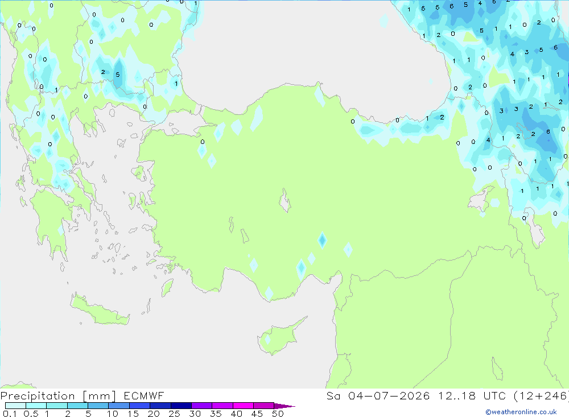This screenshot has height=417, width=569.
Task: Select the 40–45 mm magenta swatch
Action: coord(243,406)
